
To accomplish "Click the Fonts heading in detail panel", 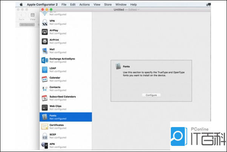I will coord(126,67).
